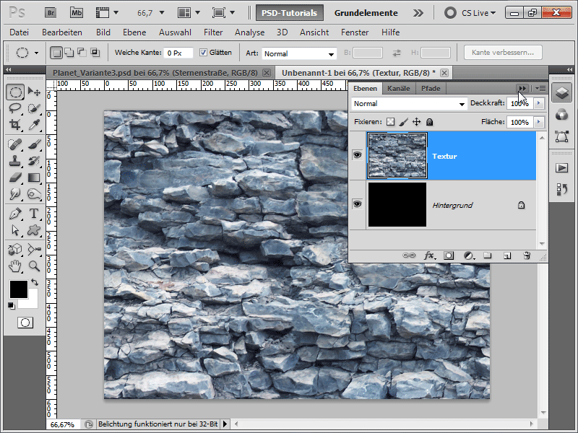Toggle lock position icon
Viewport: 578px width, 433px height.
(x=417, y=122)
